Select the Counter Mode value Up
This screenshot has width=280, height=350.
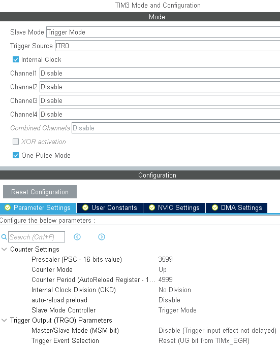tap(163, 270)
